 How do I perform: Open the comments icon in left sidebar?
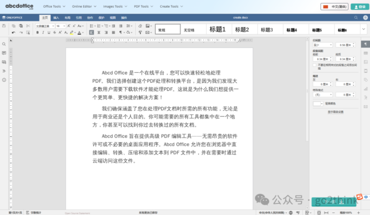point(4,53)
